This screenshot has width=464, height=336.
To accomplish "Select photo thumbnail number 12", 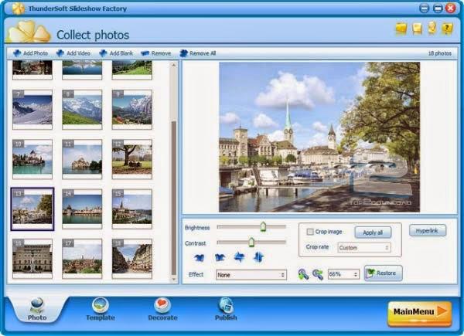I will (x=131, y=159).
